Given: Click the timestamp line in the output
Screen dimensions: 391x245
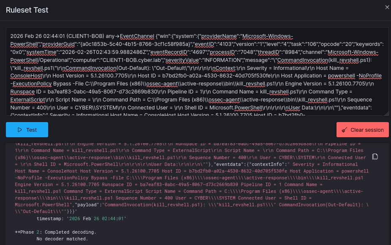Looking at the screenshot, I should pyautogui.click(x=81, y=219).
